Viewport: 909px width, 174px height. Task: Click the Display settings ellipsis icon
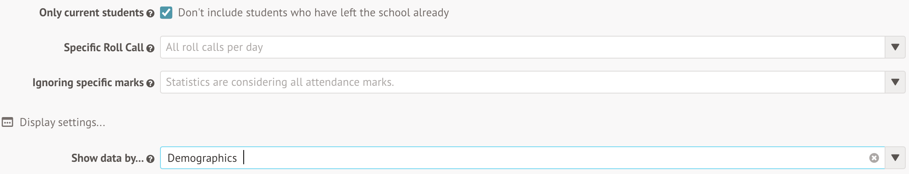pyautogui.click(x=8, y=122)
